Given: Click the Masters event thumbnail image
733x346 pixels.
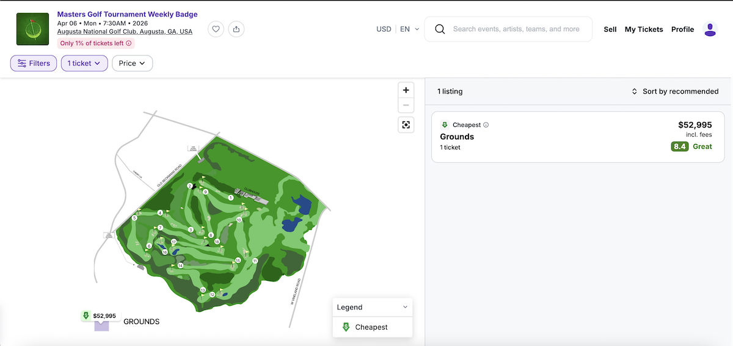Looking at the screenshot, I should point(32,29).
